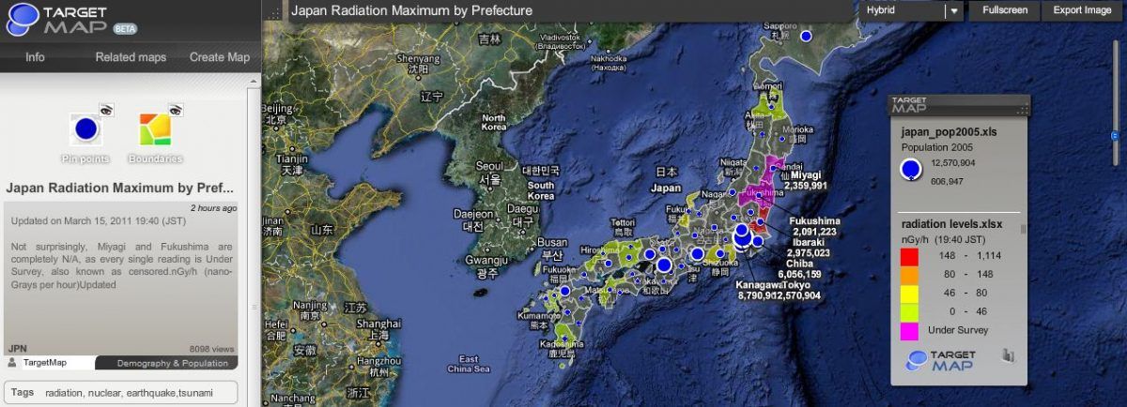Select the Pin points layer icon
This screenshot has width=1127, height=407.
pyautogui.click(x=85, y=129)
